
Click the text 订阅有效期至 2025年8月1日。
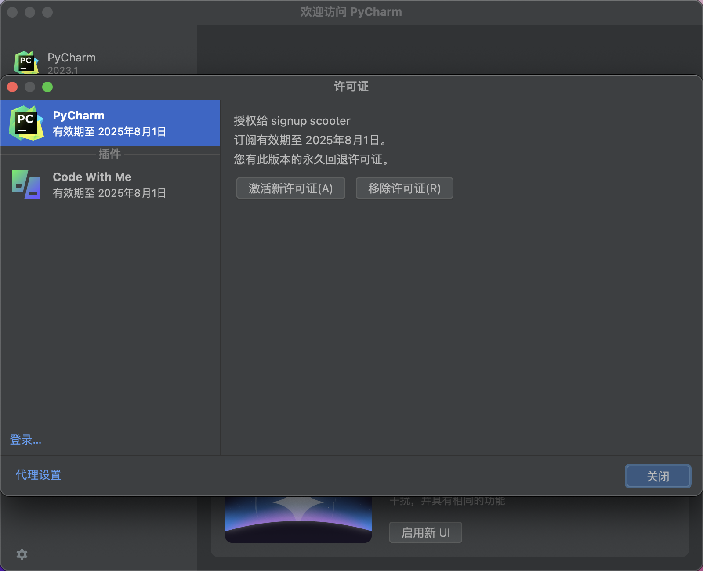[x=311, y=140]
